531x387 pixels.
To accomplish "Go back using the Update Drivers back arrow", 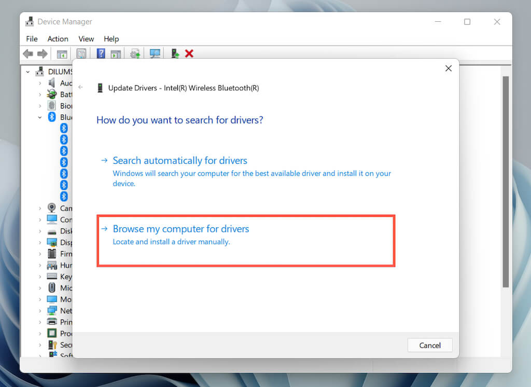I will tap(80, 87).
